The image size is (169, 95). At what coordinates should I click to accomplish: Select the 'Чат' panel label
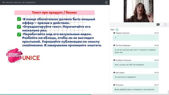112,30
